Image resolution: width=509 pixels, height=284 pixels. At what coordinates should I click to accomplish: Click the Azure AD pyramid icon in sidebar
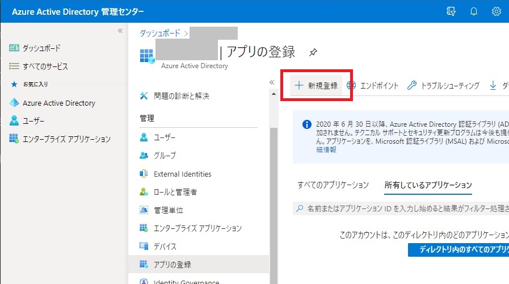pyautogui.click(x=14, y=103)
